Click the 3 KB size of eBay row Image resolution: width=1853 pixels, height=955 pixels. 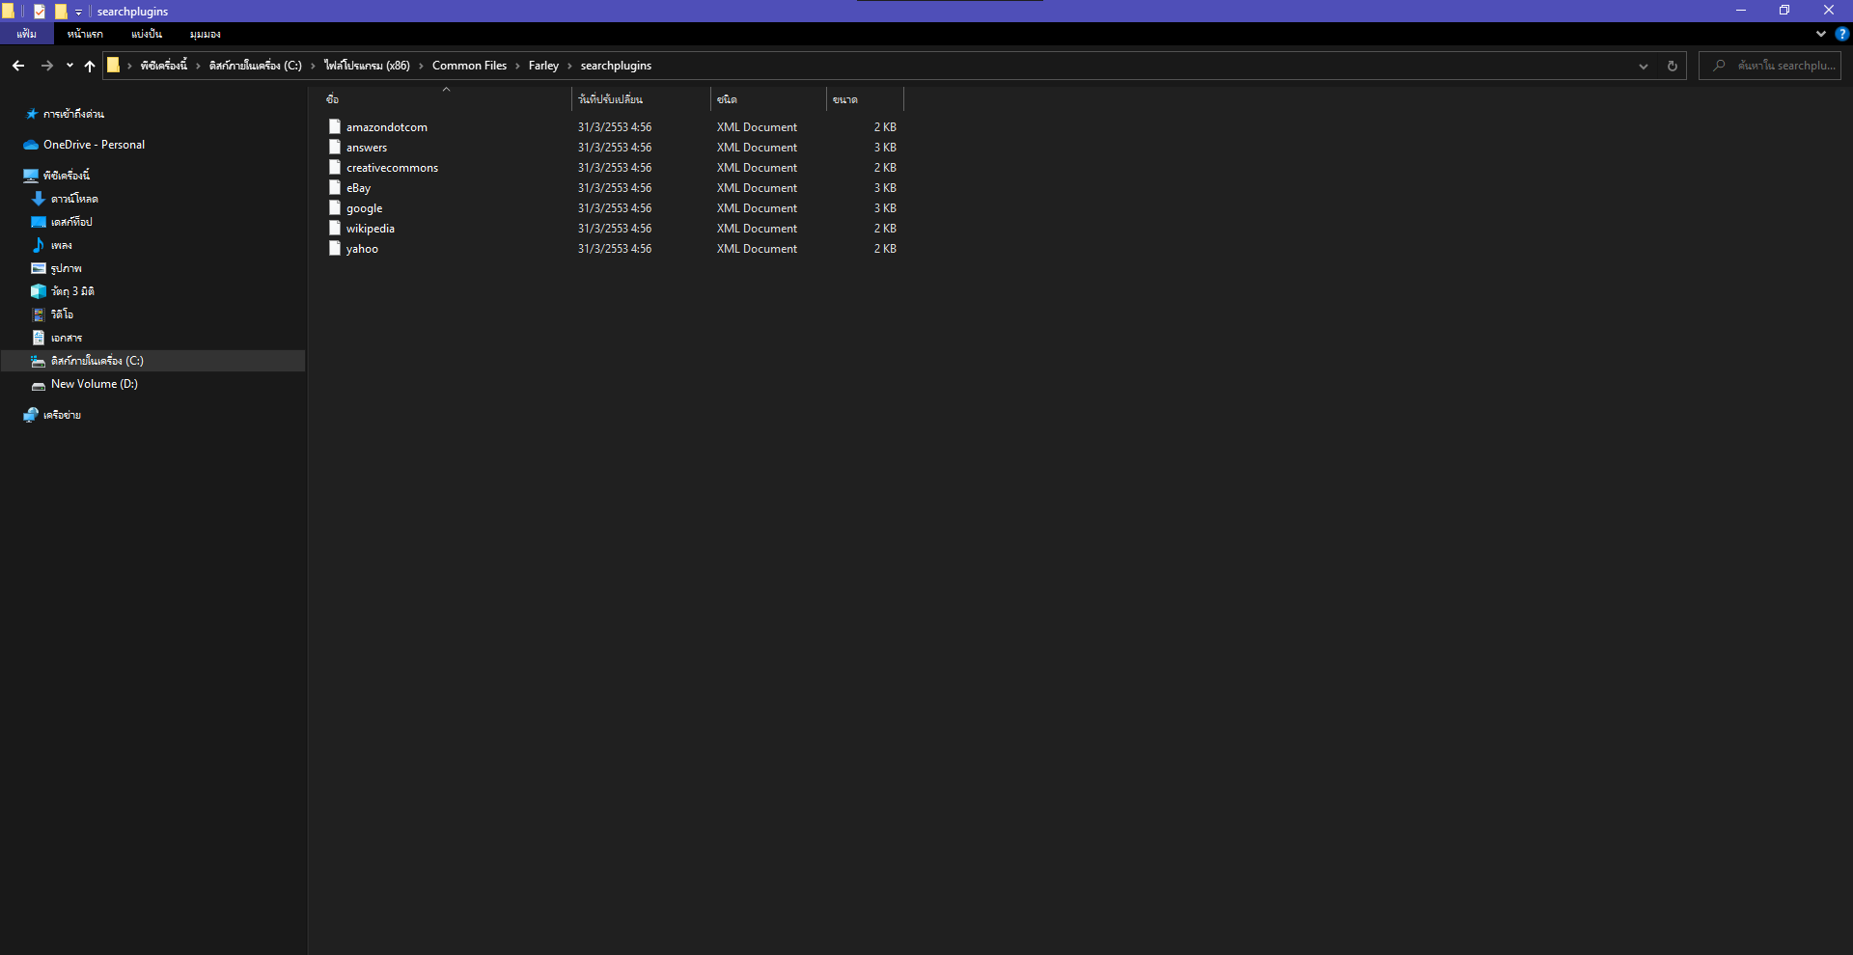click(x=885, y=188)
